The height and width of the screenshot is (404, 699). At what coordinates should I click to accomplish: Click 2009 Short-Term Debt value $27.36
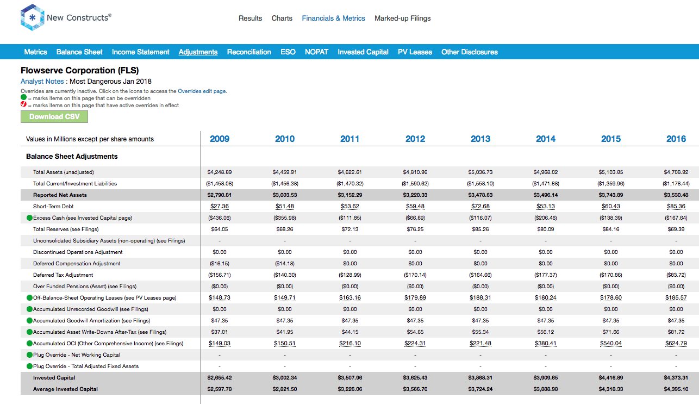coord(220,207)
